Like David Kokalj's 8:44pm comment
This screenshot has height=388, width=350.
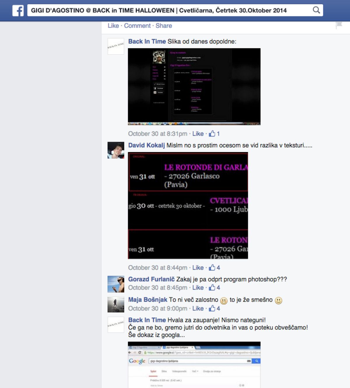(198, 268)
